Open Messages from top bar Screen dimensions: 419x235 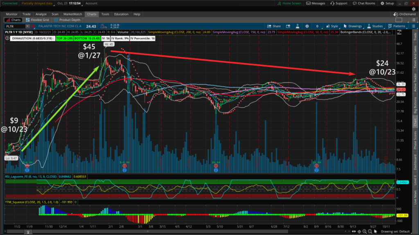click(316, 3)
